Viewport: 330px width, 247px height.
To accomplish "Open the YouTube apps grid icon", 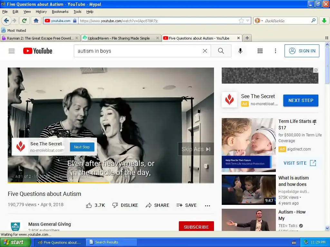I will pos(260,51).
